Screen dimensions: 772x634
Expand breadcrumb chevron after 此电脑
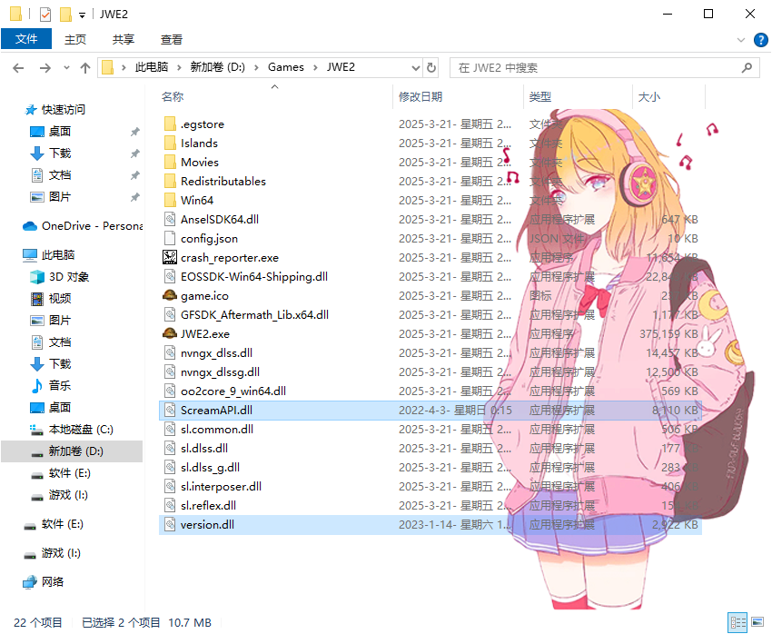[179, 67]
